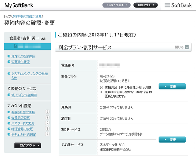Click the 更新月 row label

coord(66,107)
